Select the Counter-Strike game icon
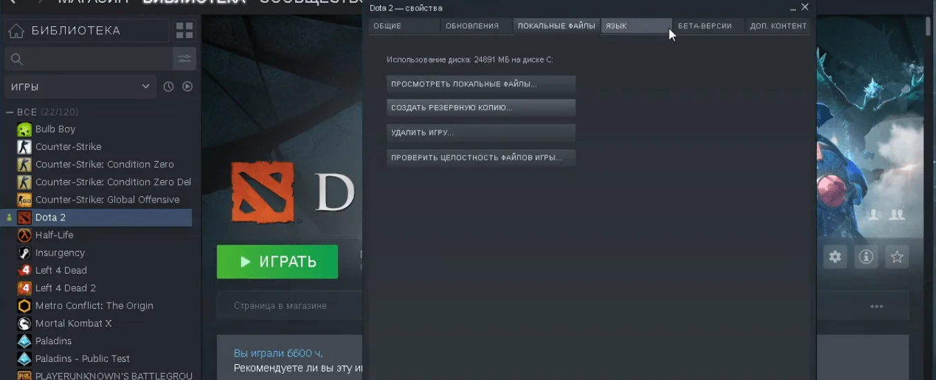 pyautogui.click(x=24, y=146)
